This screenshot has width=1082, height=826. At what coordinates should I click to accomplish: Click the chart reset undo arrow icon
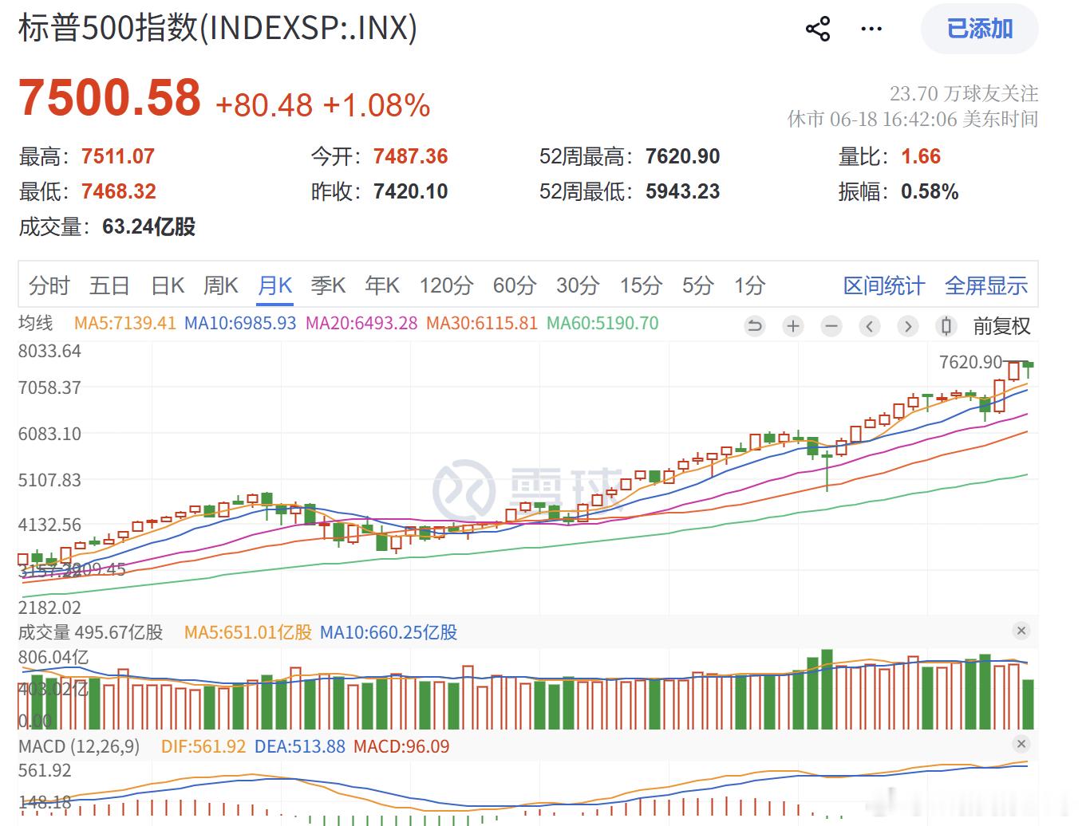[x=754, y=326]
